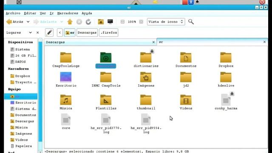
Task: Open the Archivo menu
Action: [x=13, y=13]
